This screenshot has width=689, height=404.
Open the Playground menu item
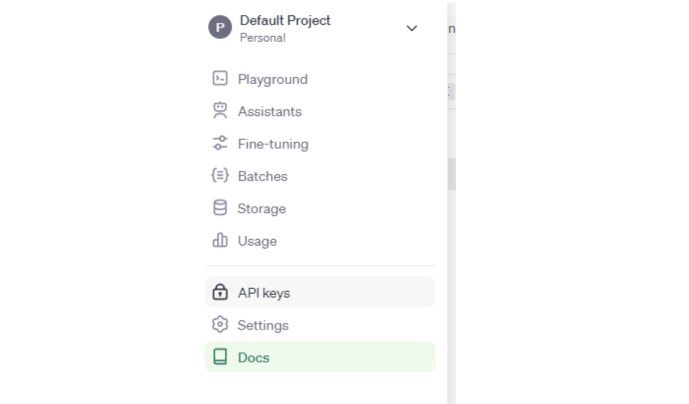[x=273, y=79]
